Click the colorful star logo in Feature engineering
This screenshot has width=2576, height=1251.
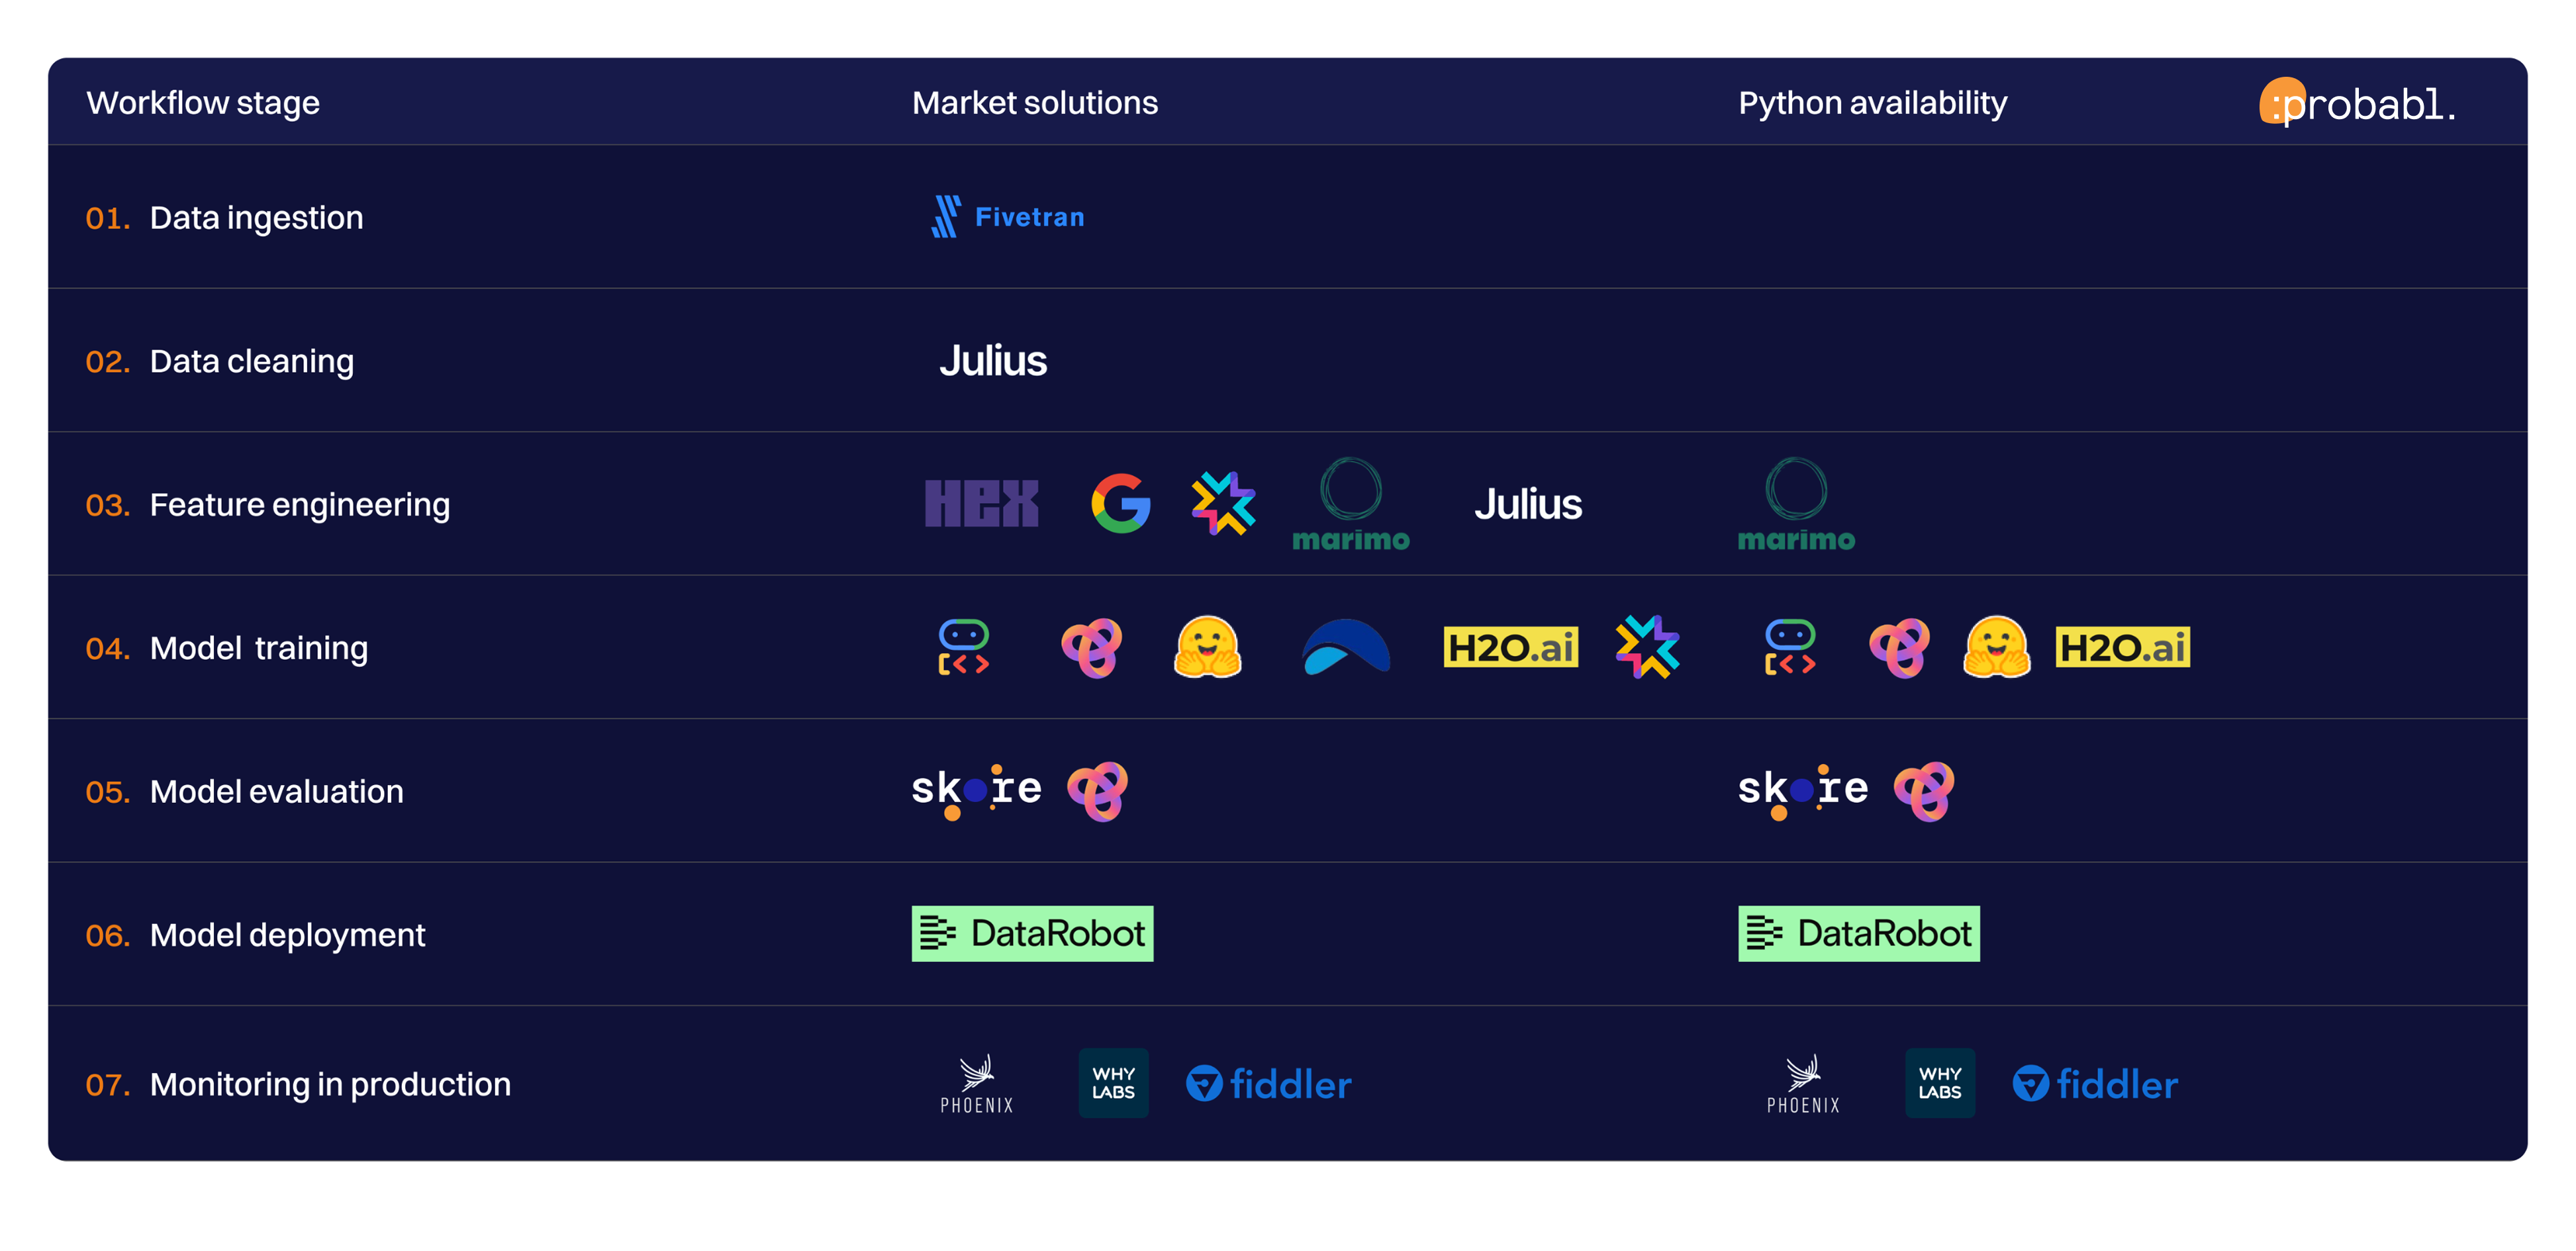pyautogui.click(x=1223, y=503)
